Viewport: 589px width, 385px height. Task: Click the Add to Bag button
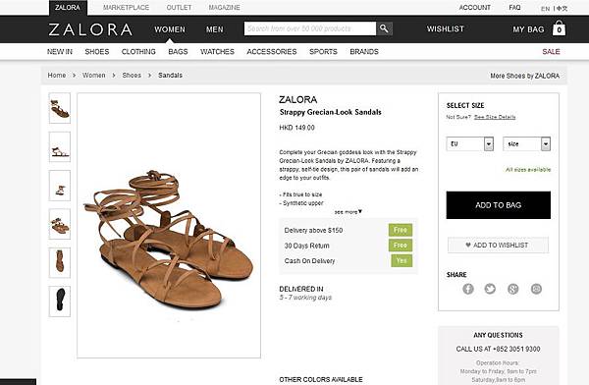tap(498, 205)
